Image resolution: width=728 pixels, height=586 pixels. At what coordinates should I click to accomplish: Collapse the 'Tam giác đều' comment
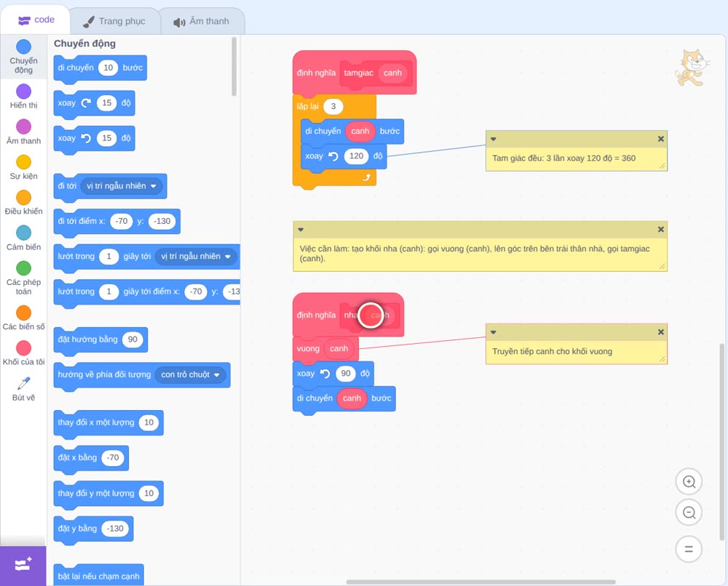point(494,139)
